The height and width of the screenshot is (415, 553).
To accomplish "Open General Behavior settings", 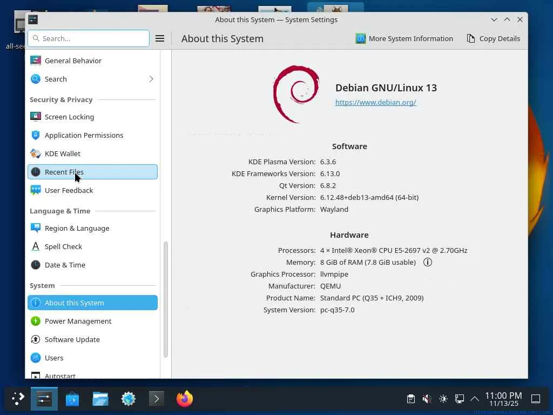I will click(92, 61).
